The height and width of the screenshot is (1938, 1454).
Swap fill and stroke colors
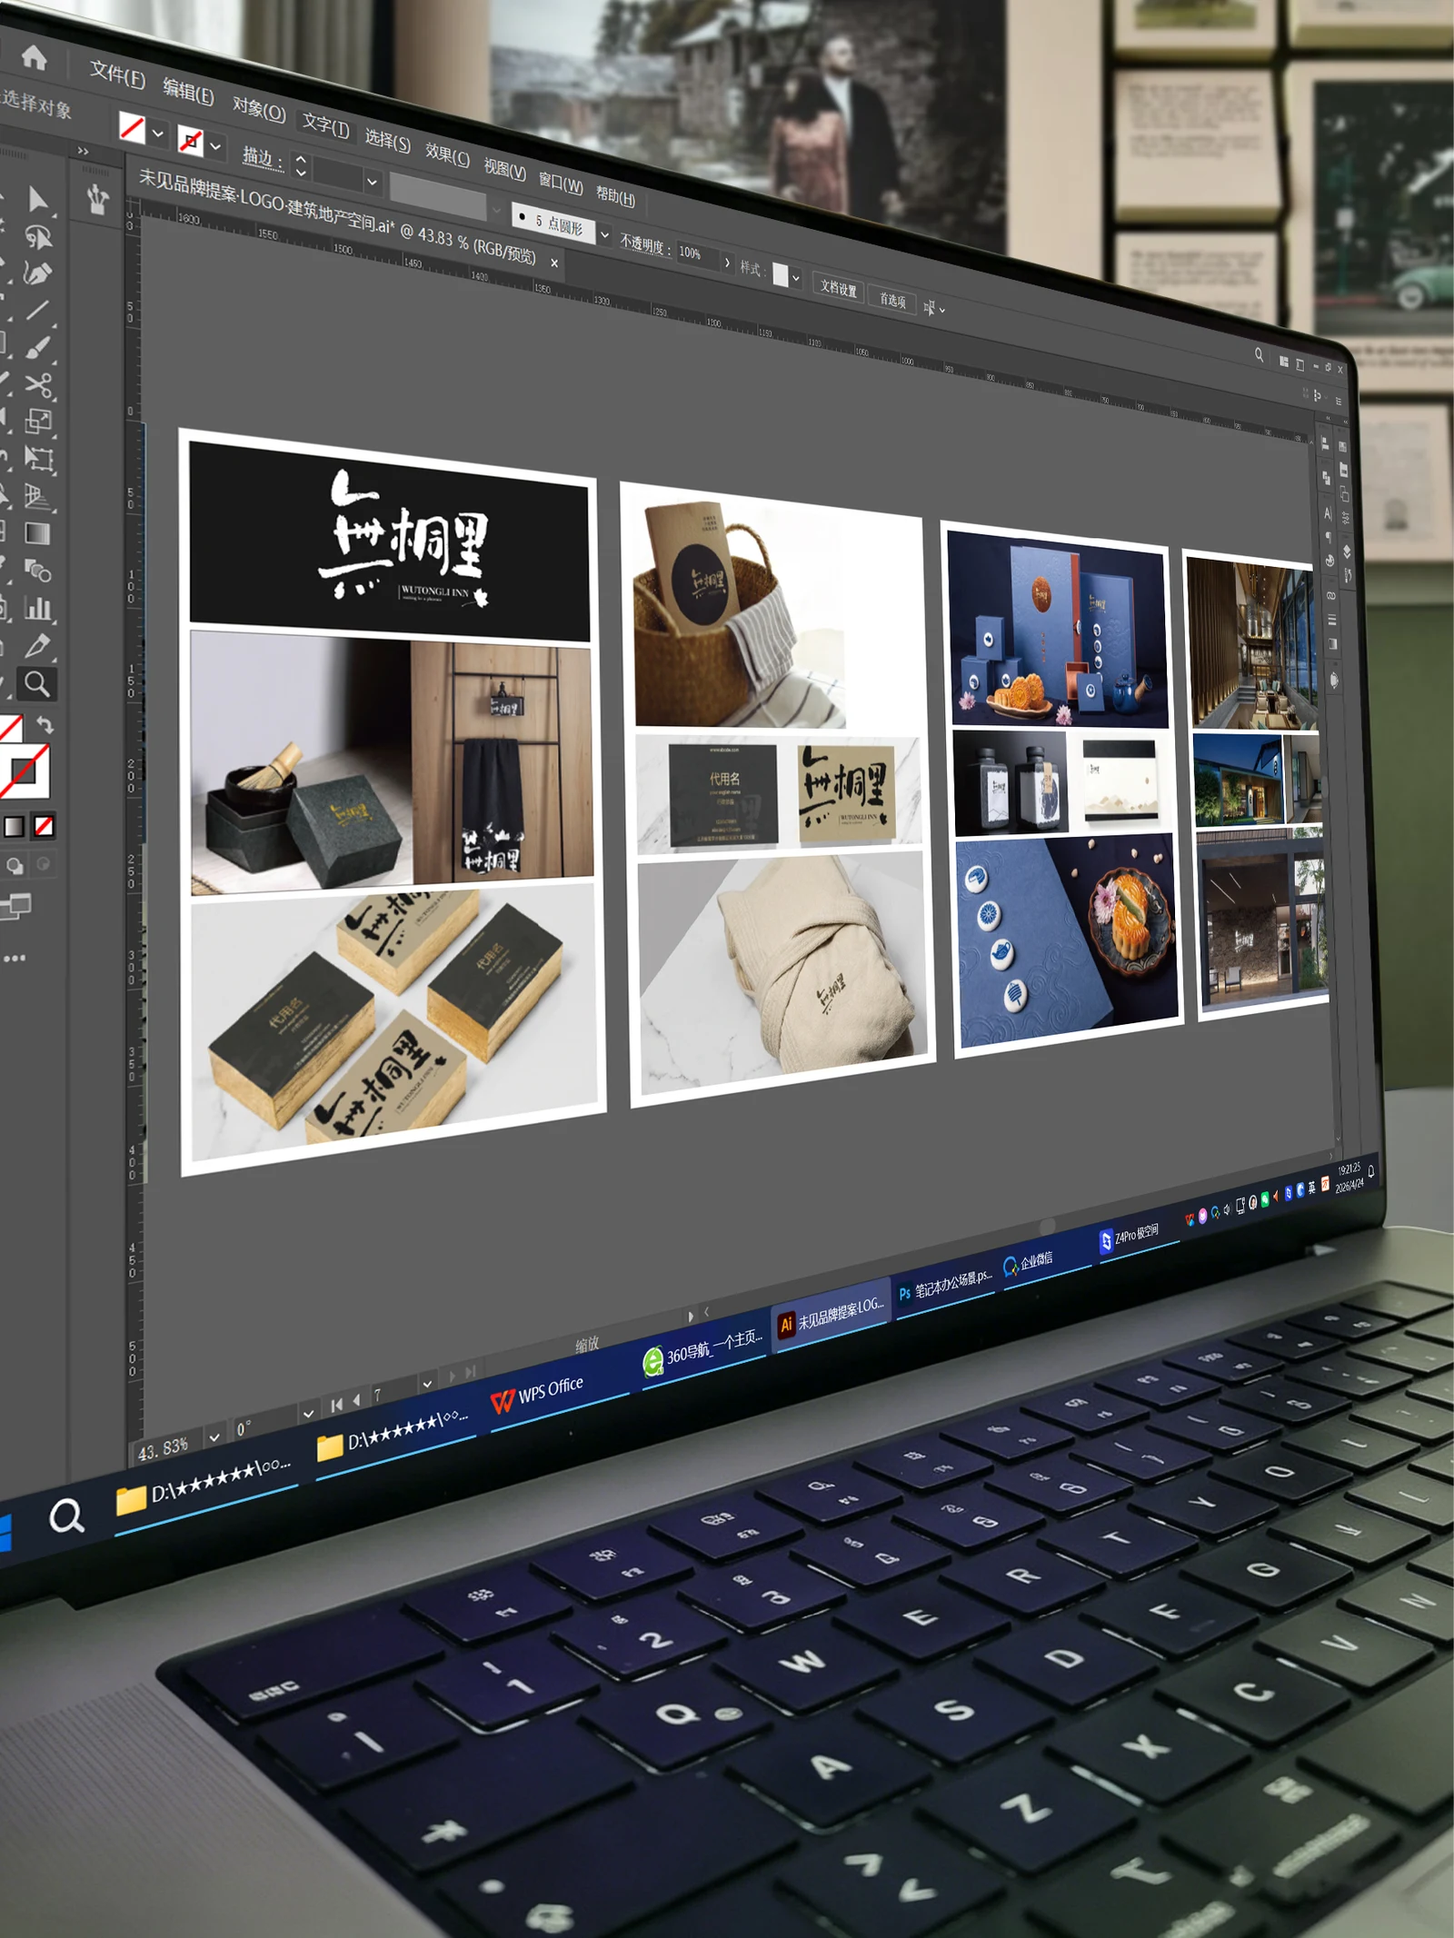tap(45, 724)
